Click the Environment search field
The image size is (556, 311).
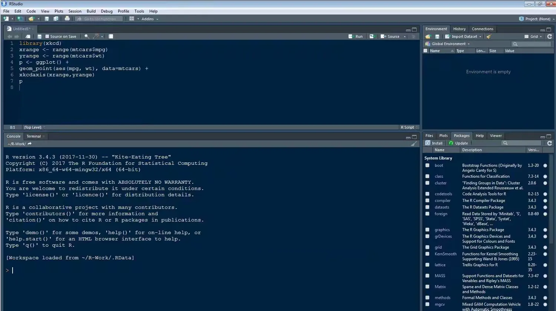pos(532,44)
